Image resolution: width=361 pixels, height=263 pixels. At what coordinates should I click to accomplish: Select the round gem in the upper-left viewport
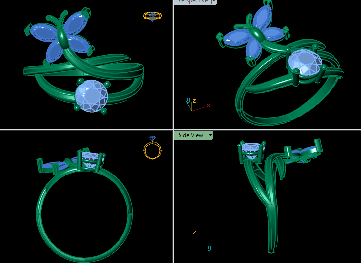tap(92, 96)
